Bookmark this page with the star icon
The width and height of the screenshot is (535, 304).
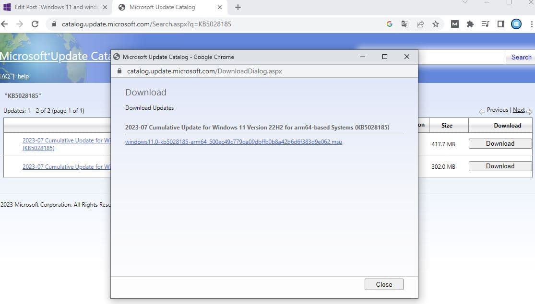436,24
